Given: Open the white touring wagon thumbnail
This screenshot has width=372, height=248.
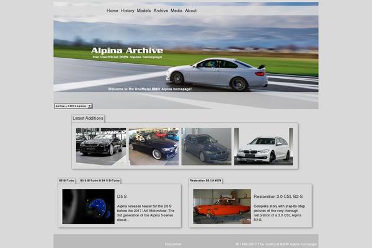Looking at the screenshot, I should (263, 146).
